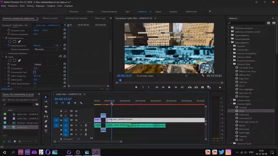
Task: Select the Hand tool
Action: coord(46,126)
